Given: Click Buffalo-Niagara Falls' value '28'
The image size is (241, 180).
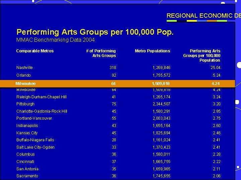Looking at the screenshot, I should 114,140.
